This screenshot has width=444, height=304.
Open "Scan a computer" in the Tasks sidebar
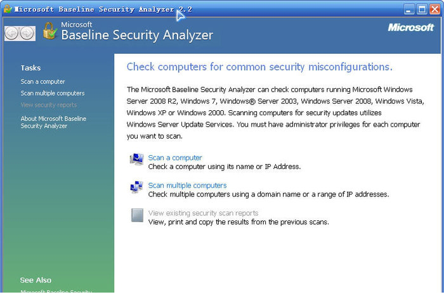coord(42,82)
